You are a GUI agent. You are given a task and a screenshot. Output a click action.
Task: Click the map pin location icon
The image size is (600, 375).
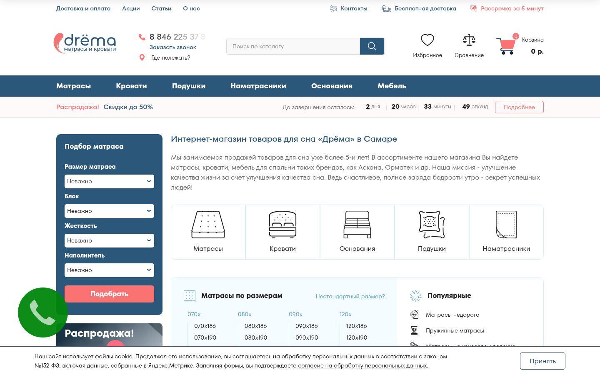[142, 57]
